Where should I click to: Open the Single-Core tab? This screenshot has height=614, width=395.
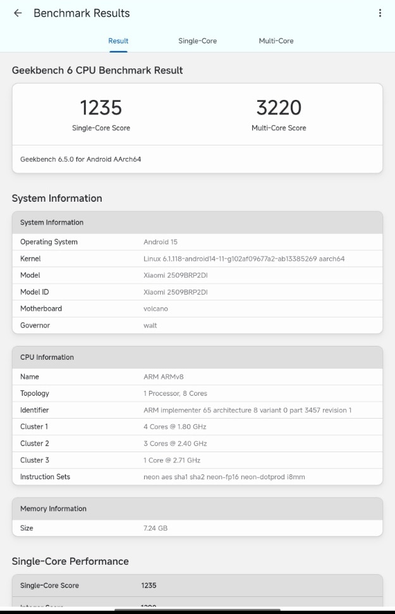click(197, 41)
